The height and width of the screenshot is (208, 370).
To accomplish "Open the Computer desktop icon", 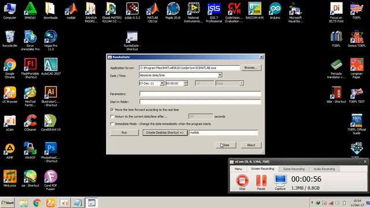I will [x=10, y=11].
